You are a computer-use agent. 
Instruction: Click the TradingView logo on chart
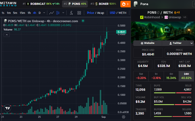[7, 108]
